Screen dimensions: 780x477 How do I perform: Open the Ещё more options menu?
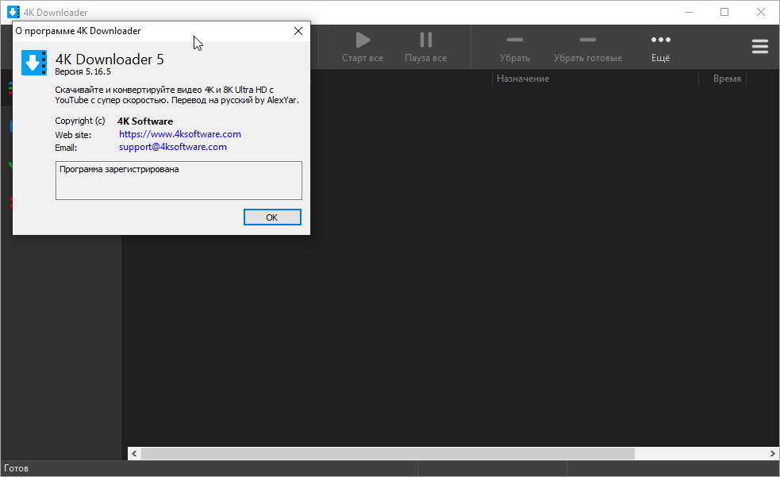661,48
